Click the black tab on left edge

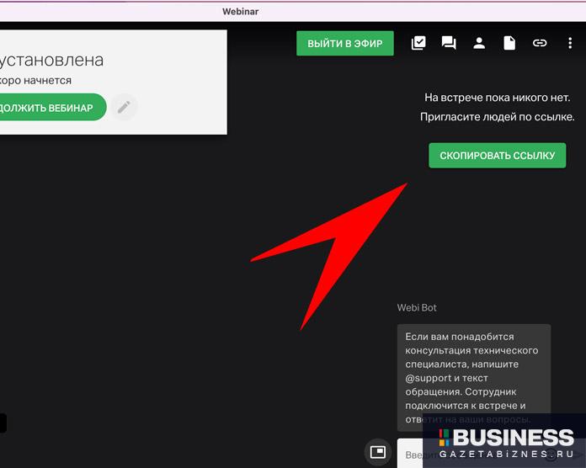point(3,423)
